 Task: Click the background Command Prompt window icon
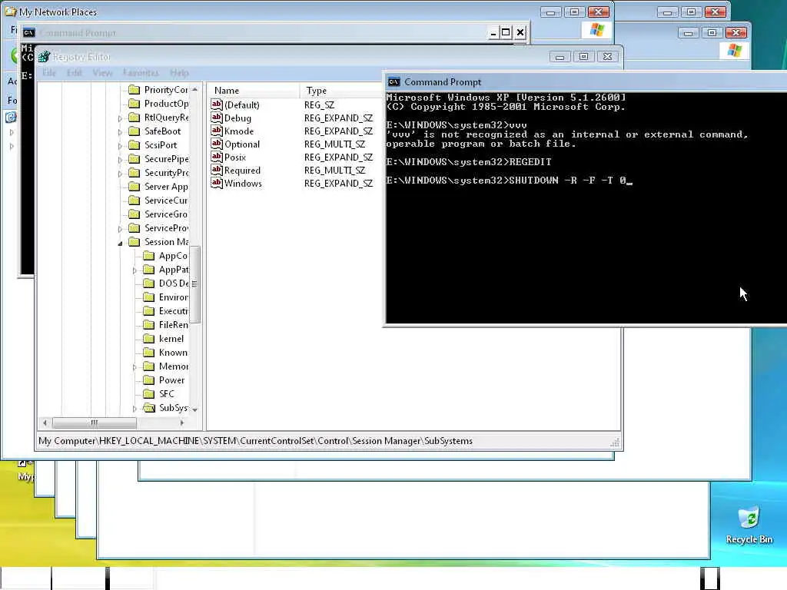pyautogui.click(x=29, y=32)
